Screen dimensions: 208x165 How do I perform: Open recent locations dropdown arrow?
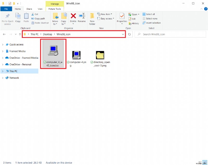tap(16, 34)
